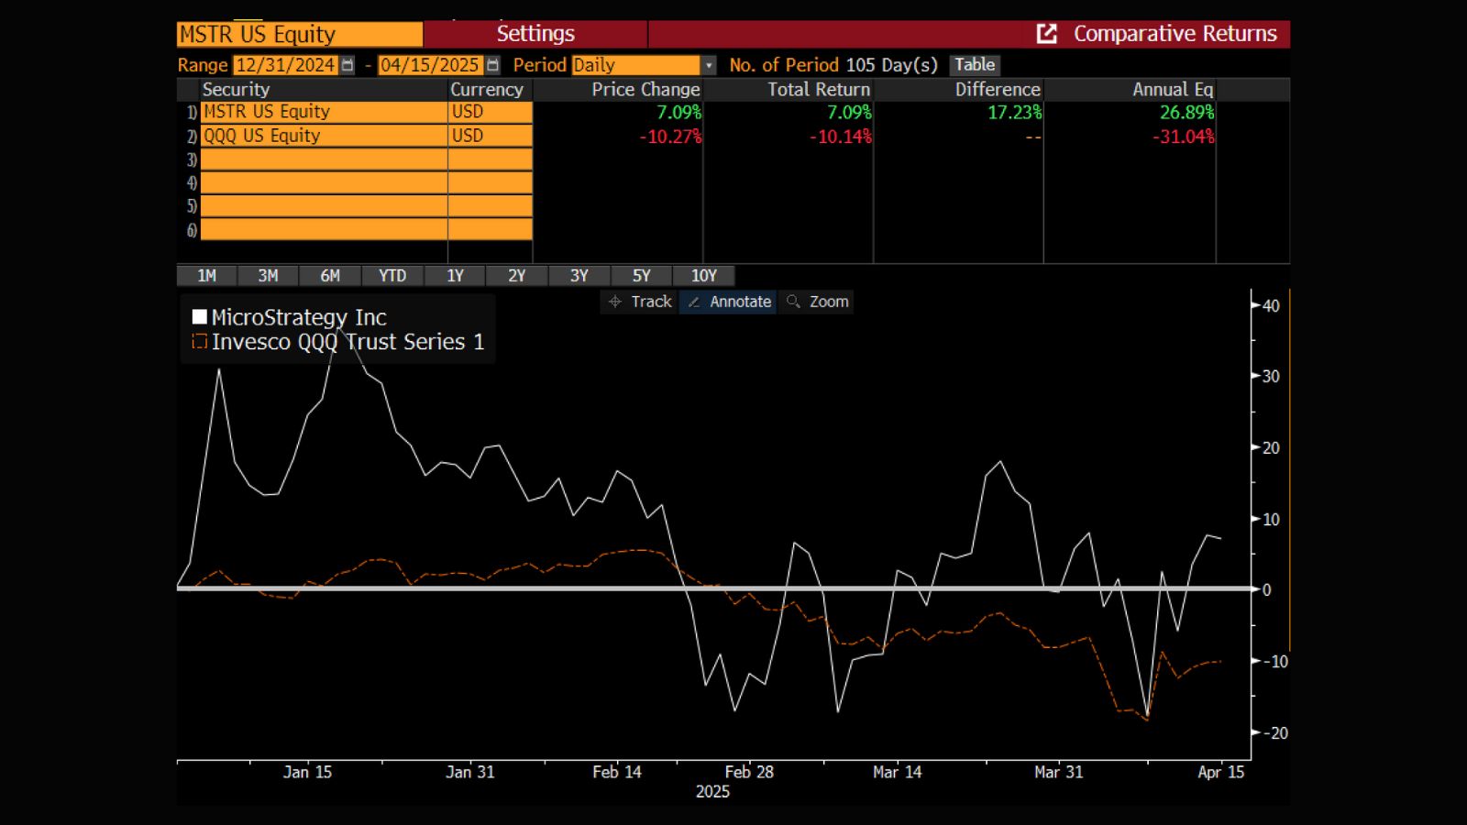Select the 2Y range tab

coord(517,276)
